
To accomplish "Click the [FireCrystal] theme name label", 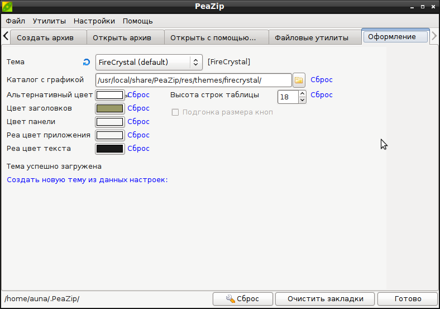I will 229,62.
